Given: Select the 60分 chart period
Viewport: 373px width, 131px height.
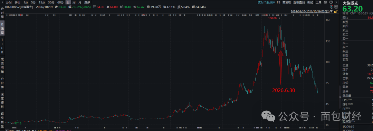Looking at the screenshot, I should point(60,2).
